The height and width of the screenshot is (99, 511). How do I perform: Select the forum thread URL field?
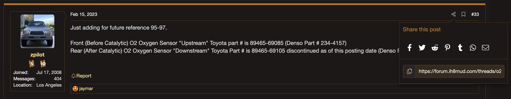pos(460,71)
